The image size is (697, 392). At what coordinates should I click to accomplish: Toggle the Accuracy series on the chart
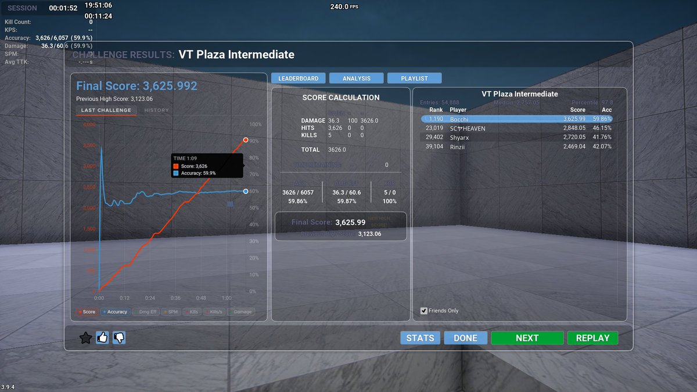(x=114, y=312)
